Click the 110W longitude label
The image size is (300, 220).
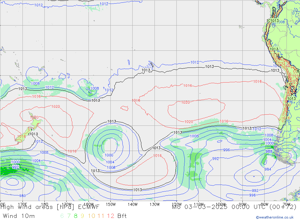click(199, 204)
